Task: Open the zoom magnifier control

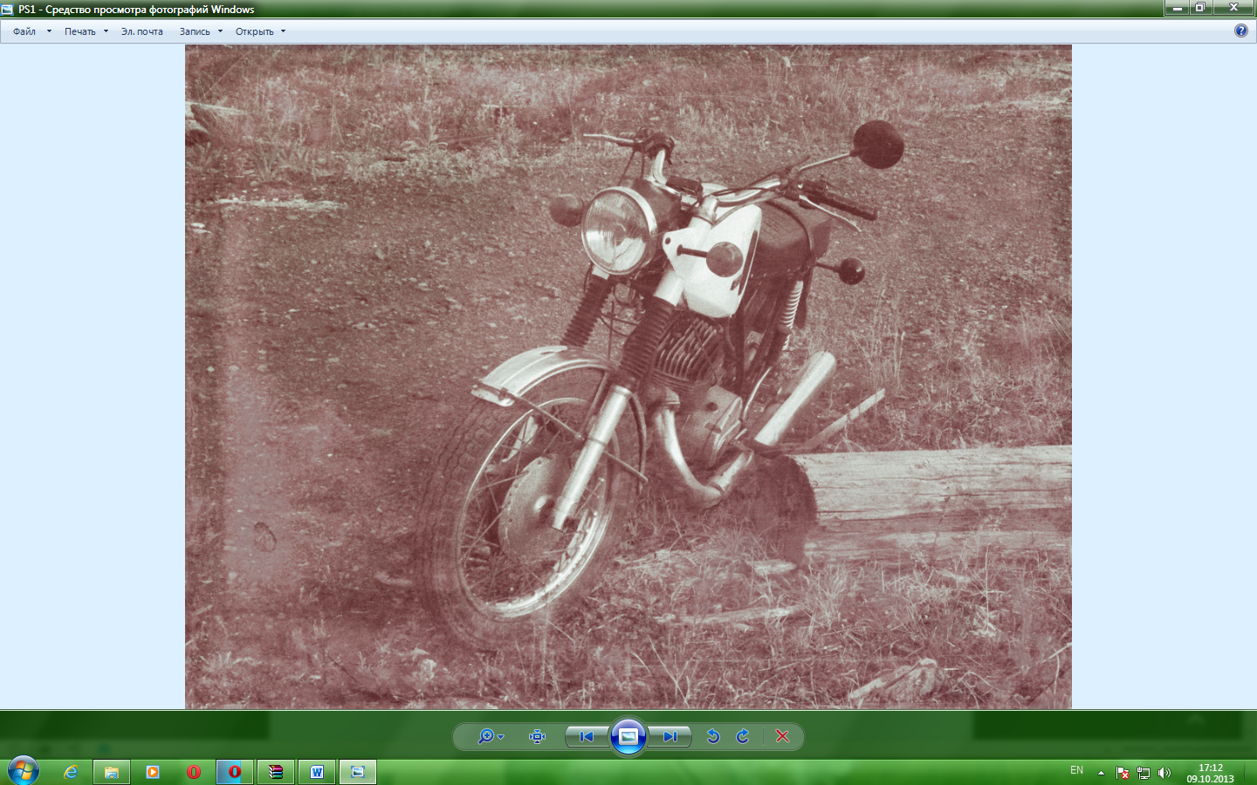Action: click(x=491, y=737)
